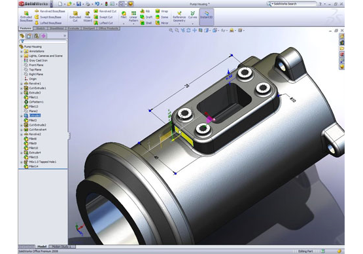Screen dimensions: 363x254
Task: Expand the Cut-Extrude1 feature
Action: coord(22,88)
